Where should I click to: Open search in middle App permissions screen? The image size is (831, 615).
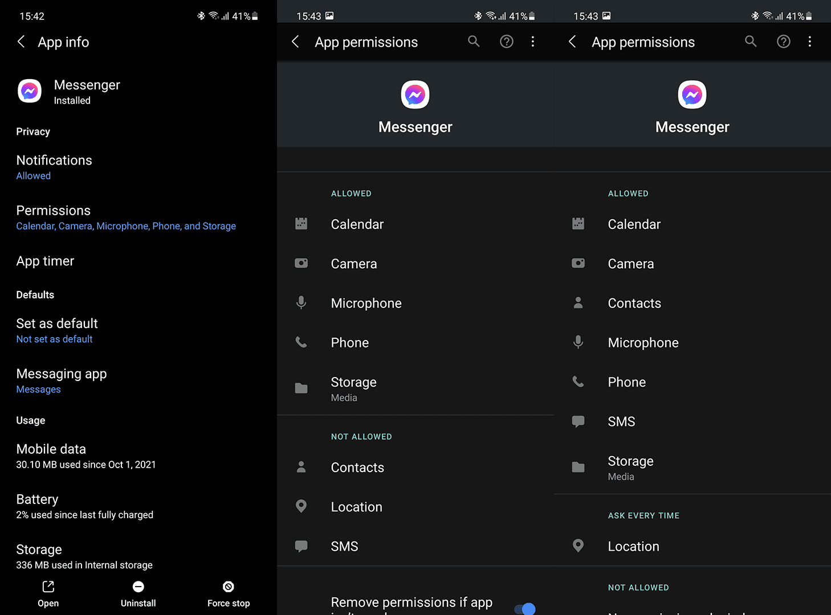click(474, 41)
